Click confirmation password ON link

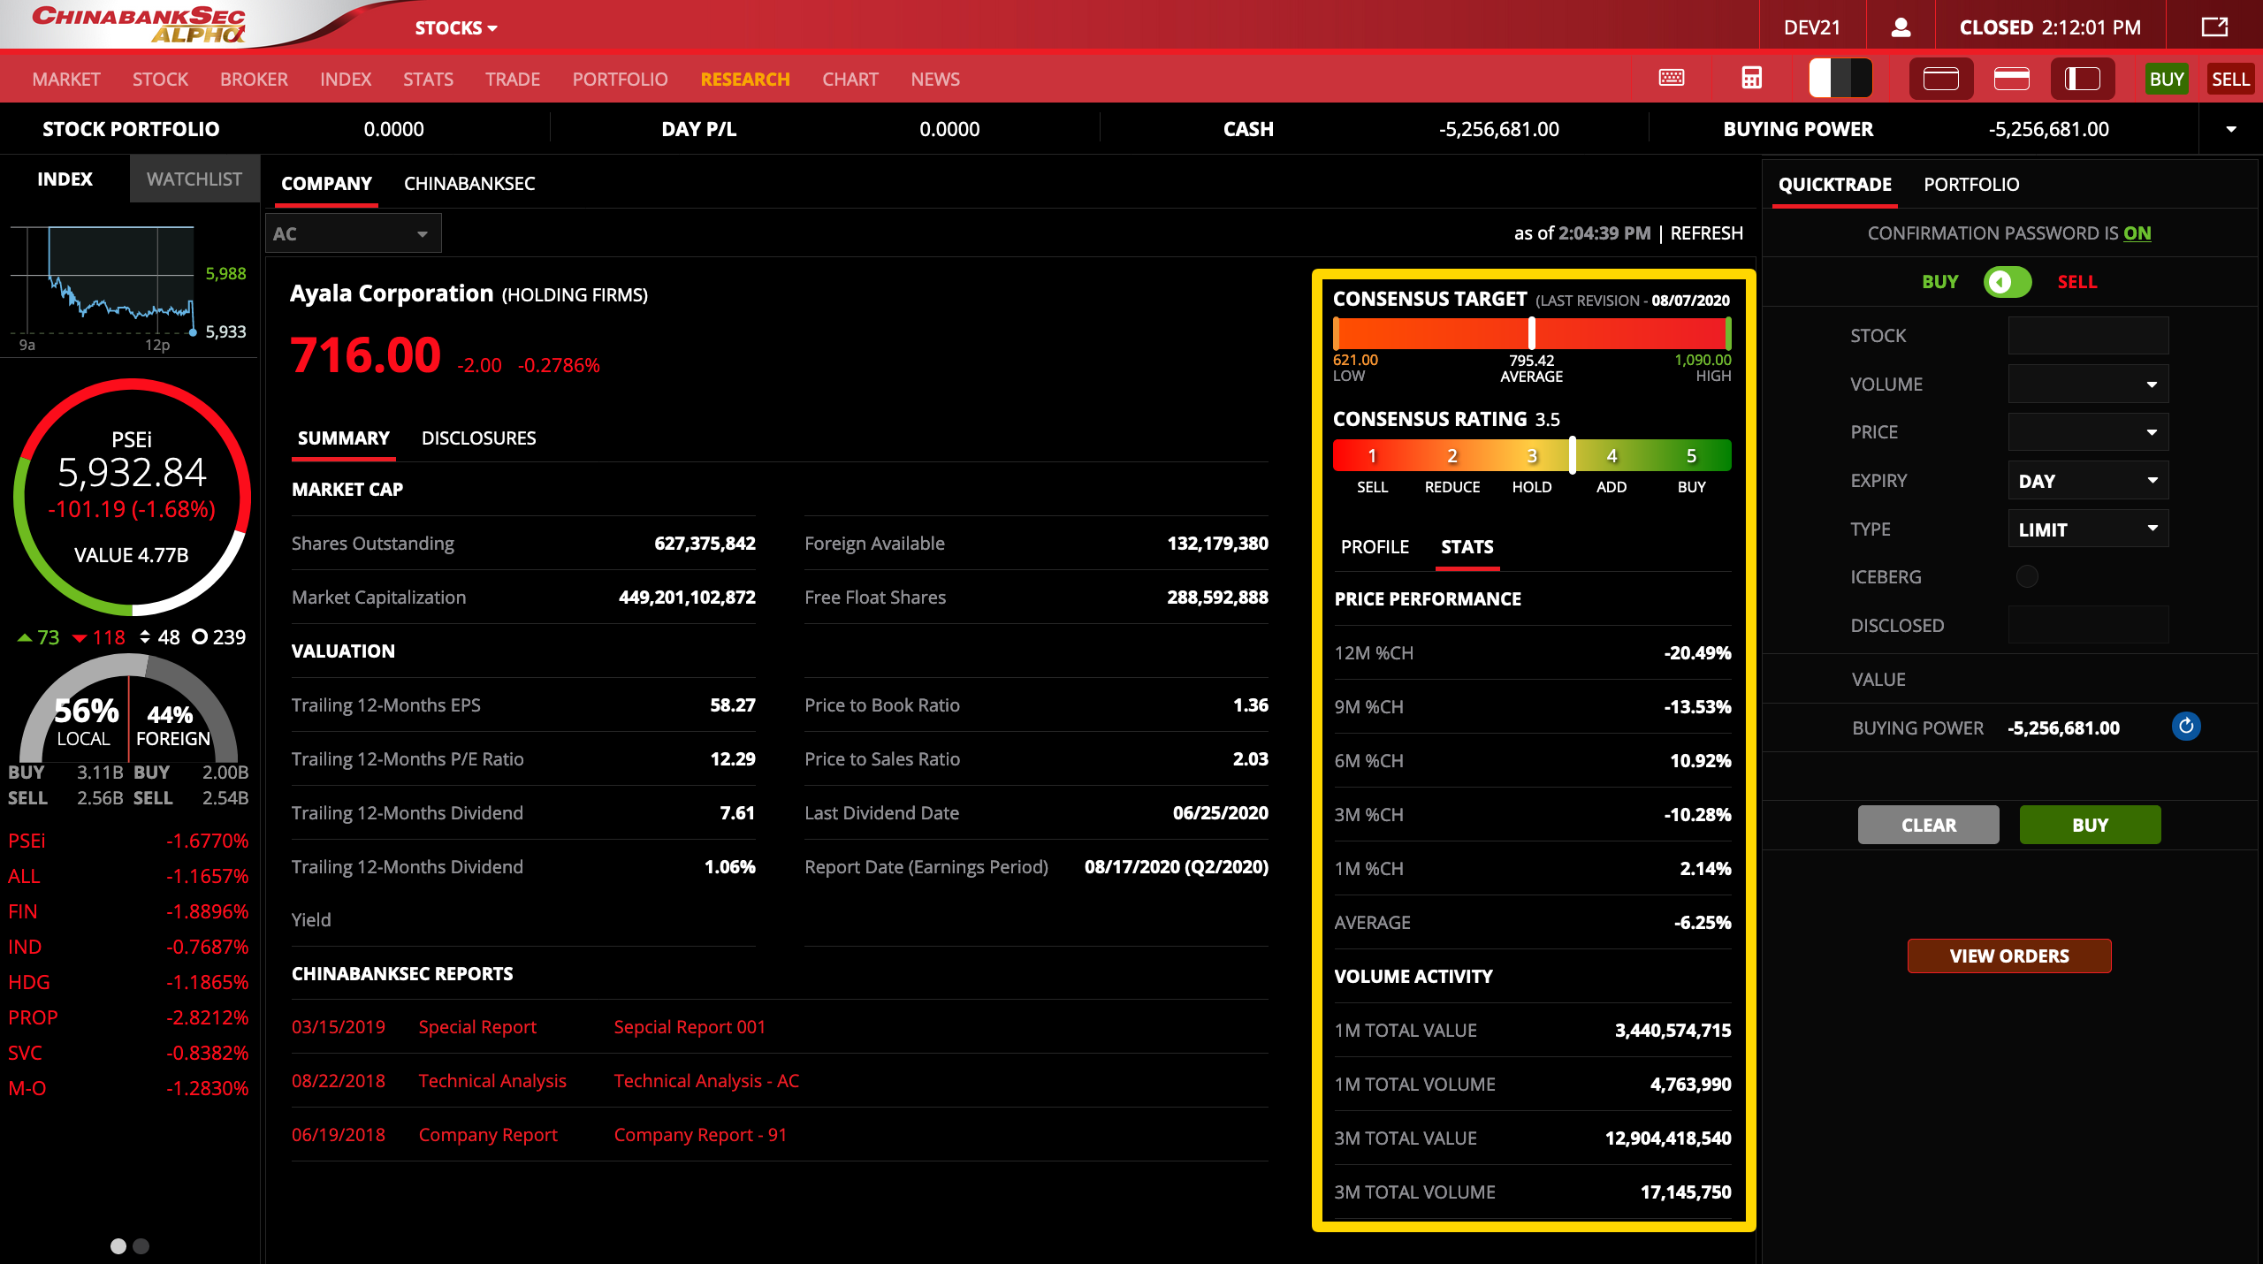pos(2137,233)
